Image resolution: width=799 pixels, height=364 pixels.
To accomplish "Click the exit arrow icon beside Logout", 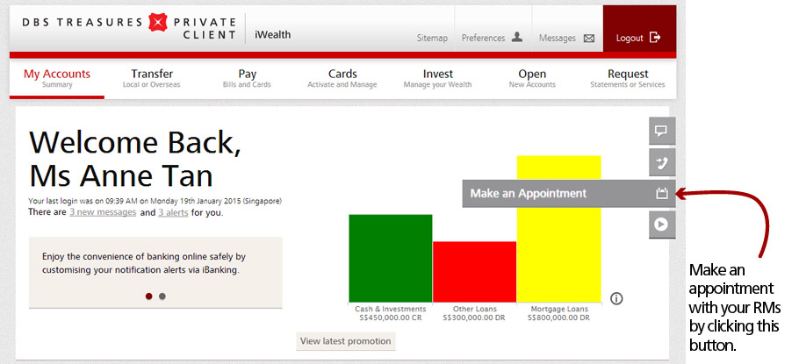I will [655, 37].
